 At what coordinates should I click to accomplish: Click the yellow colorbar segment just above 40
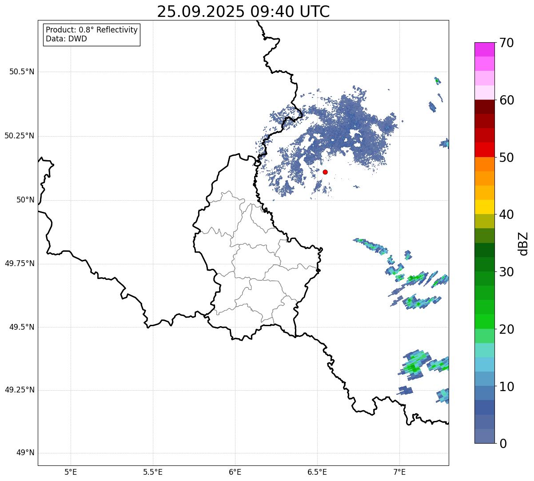(484, 207)
